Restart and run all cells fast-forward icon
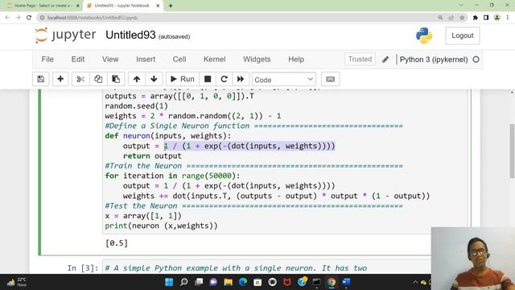 pos(241,79)
